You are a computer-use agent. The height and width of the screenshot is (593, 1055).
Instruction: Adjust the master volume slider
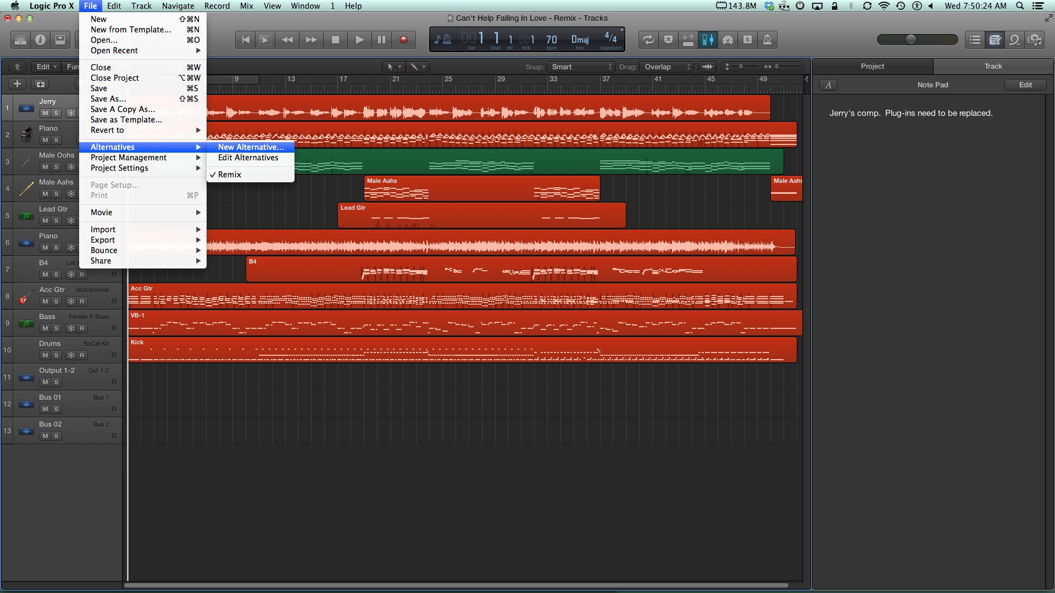point(917,40)
